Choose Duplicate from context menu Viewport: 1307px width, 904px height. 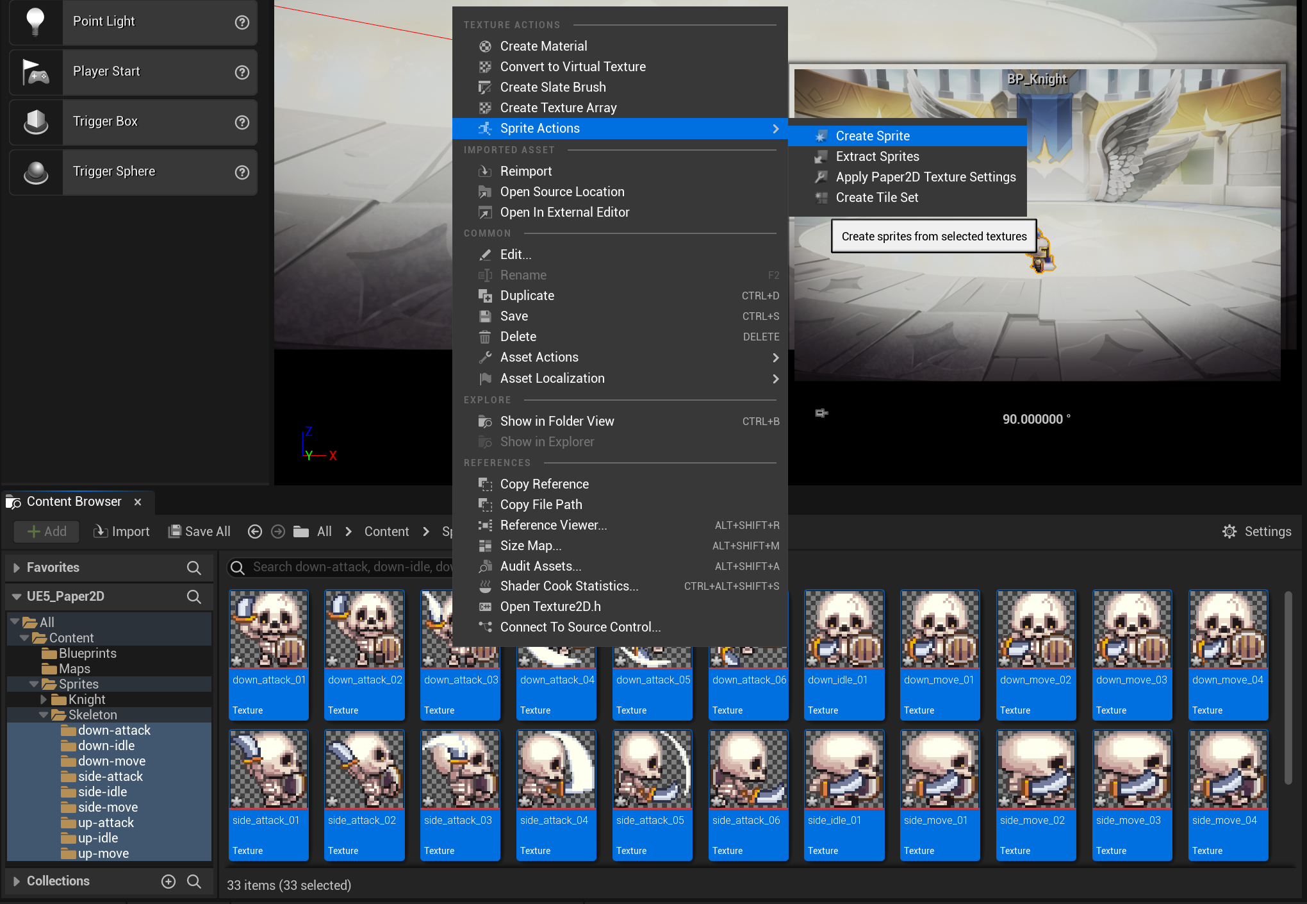pyautogui.click(x=620, y=296)
